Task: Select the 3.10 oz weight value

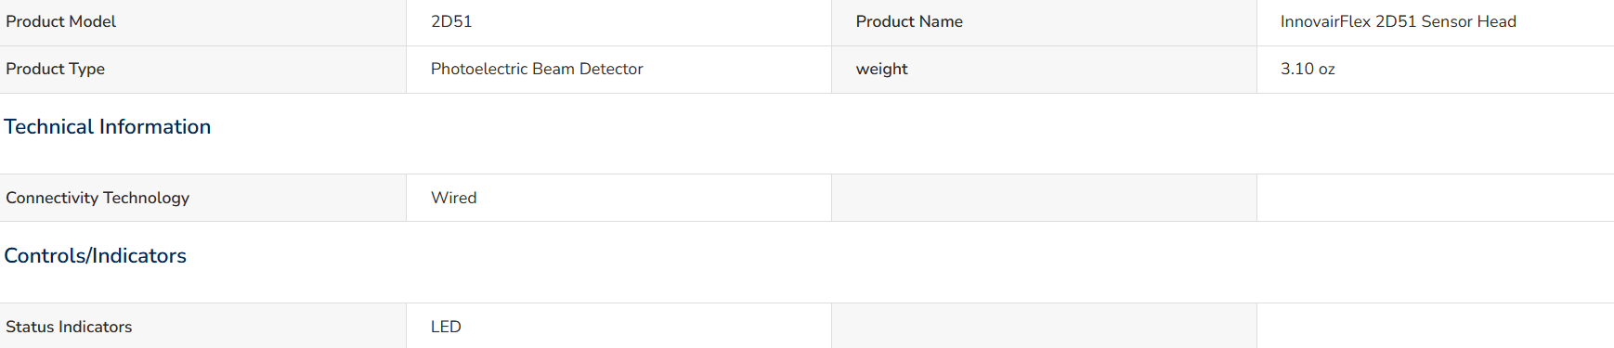Action: (1308, 69)
